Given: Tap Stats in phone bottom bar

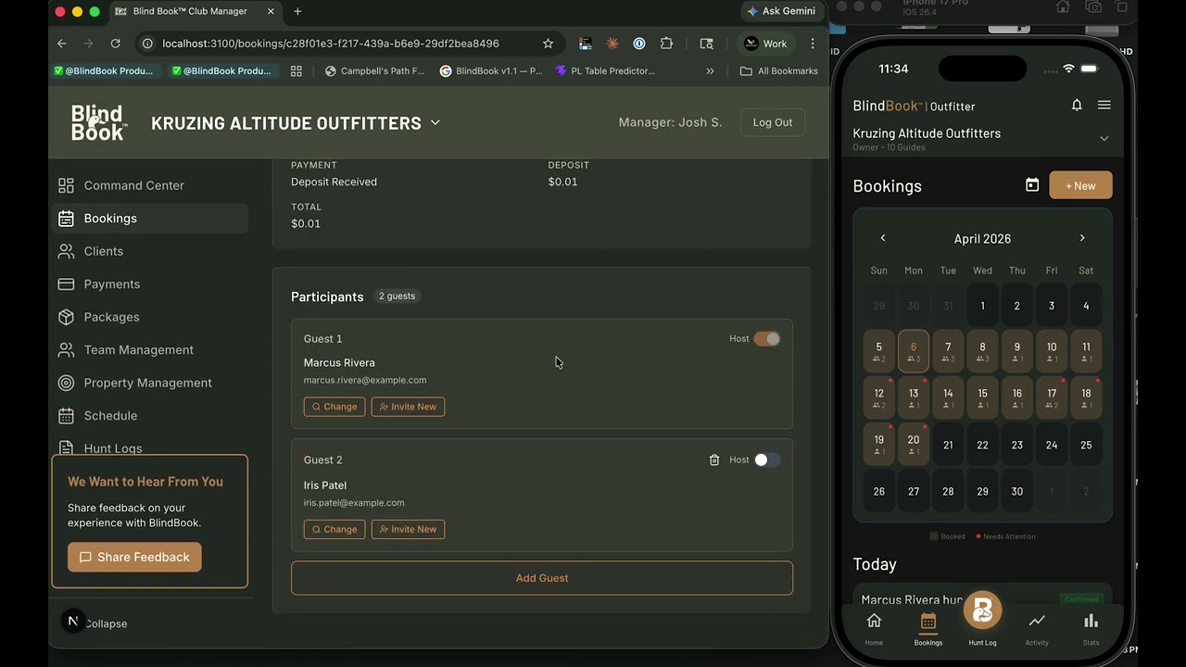Looking at the screenshot, I should pos(1091,629).
